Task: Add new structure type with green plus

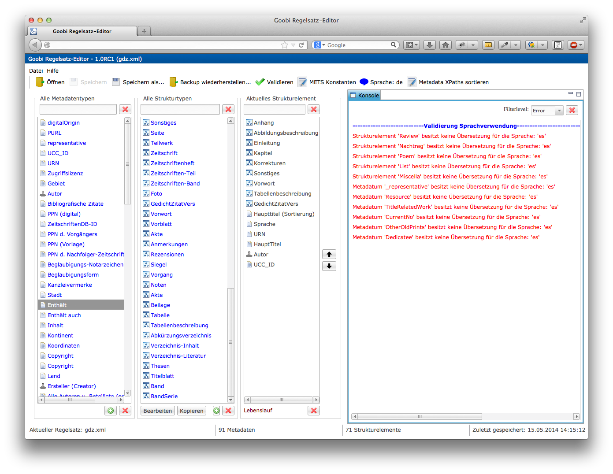Action: (216, 411)
